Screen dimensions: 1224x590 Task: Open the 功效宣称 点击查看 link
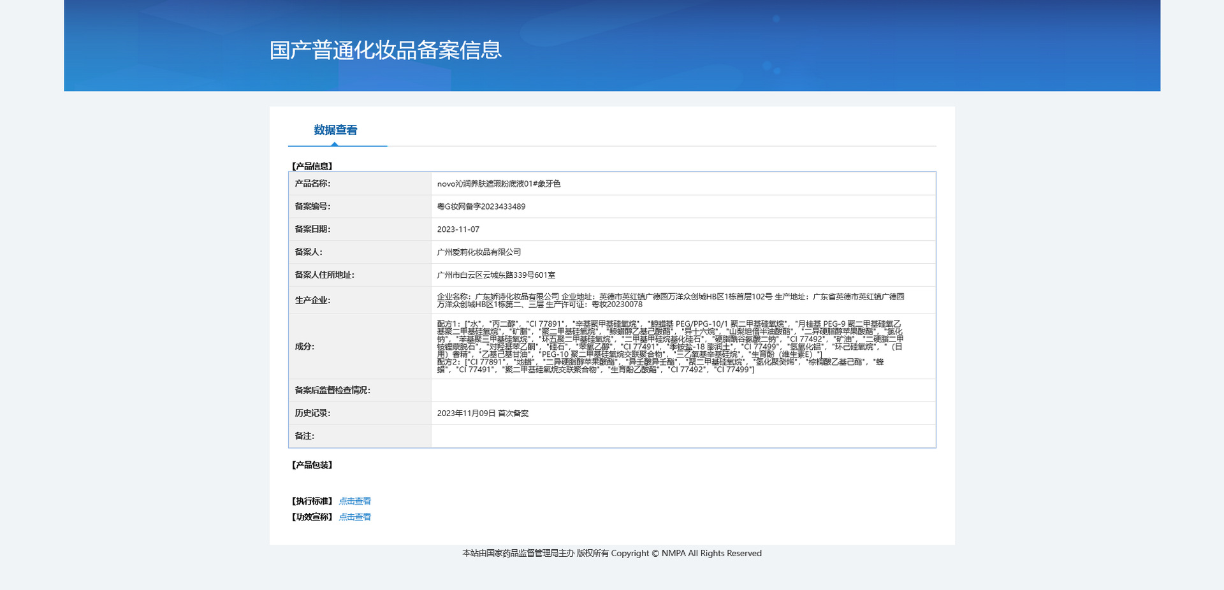(355, 517)
